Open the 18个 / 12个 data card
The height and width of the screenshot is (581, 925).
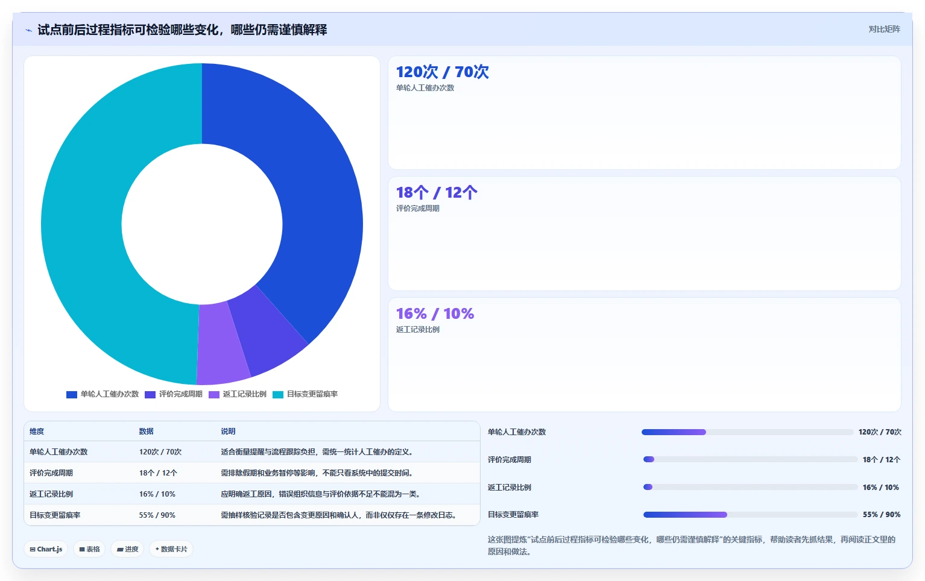pos(644,234)
